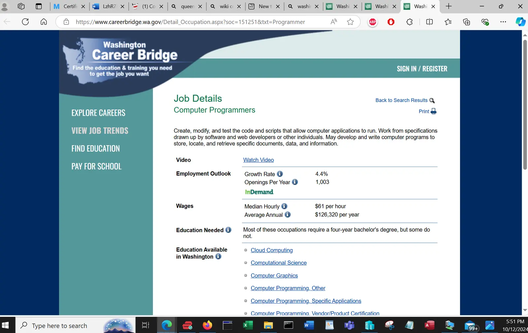This screenshot has height=333, width=528.
Task: Open the Workspaces icon
Action: coord(21,6)
